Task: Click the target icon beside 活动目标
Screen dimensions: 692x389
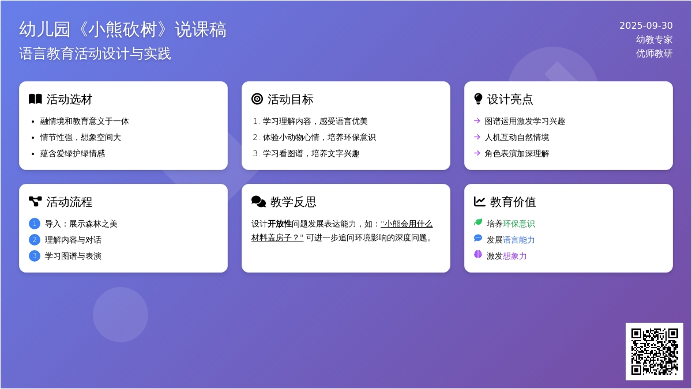Action: pyautogui.click(x=257, y=99)
